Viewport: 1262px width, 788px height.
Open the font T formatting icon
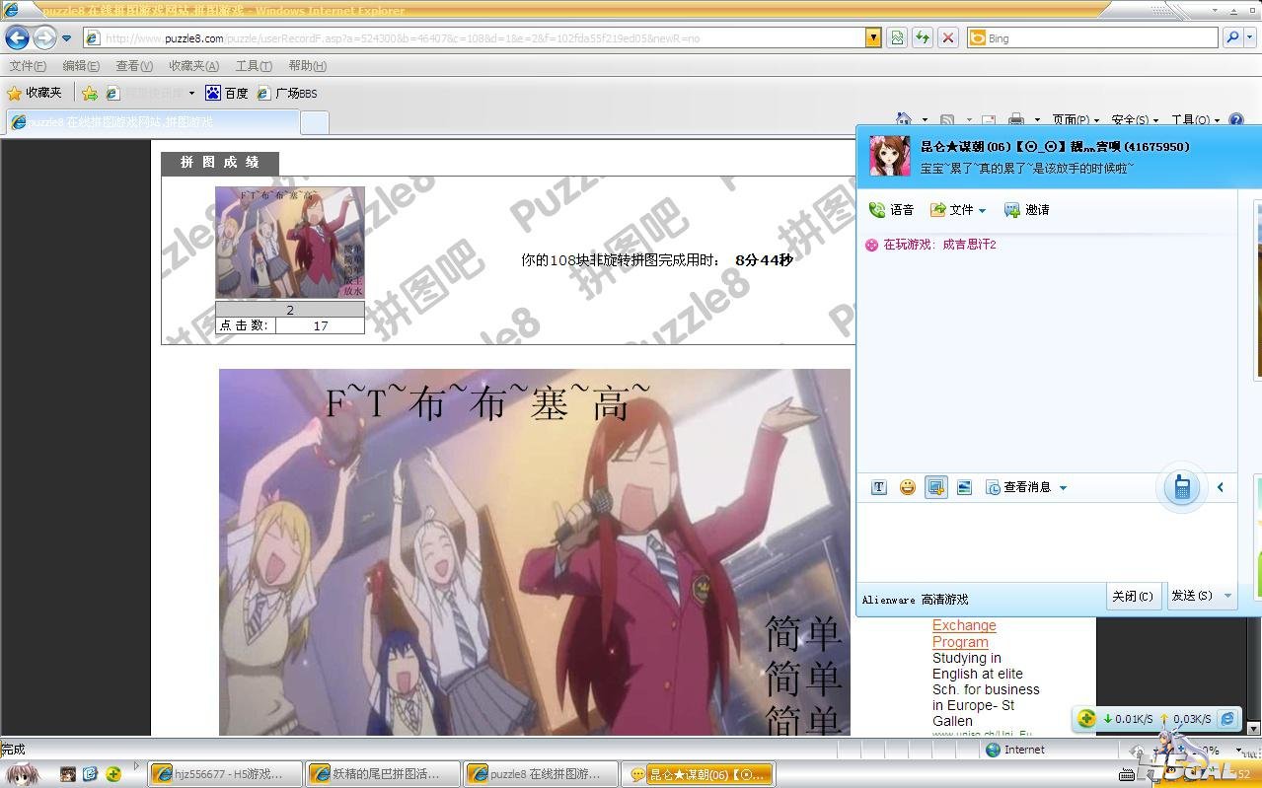pos(879,487)
